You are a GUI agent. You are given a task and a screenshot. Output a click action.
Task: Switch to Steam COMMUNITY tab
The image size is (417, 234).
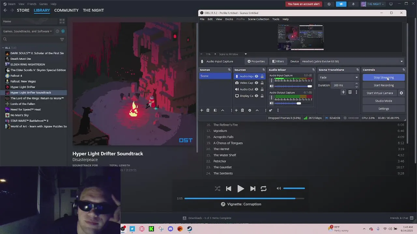point(66,10)
